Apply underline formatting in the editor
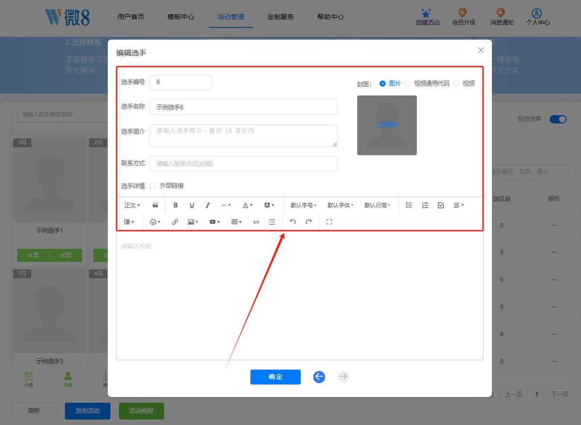581x425 pixels. pyautogui.click(x=192, y=205)
